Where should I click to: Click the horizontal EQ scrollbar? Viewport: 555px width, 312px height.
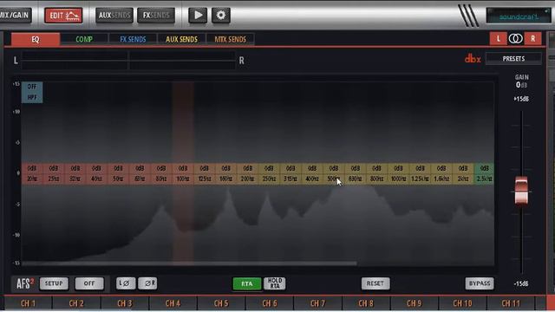click(x=189, y=263)
